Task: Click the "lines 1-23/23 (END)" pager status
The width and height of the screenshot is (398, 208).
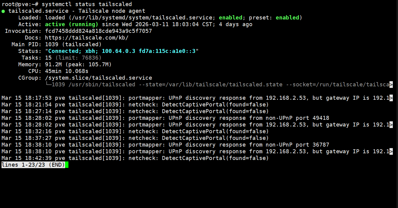Action: click(33, 165)
